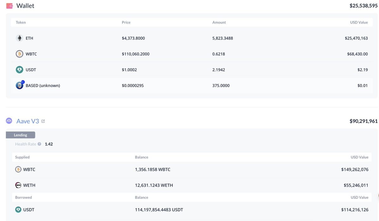The image size is (379, 221).
Task: Click the Amount column header
Action: point(219,22)
